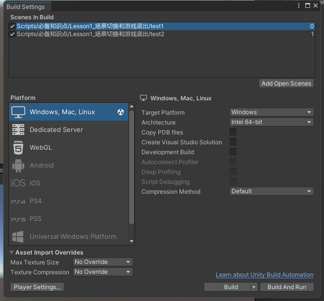Click the PS5 platform logo
The image size is (324, 301).
tap(18, 219)
